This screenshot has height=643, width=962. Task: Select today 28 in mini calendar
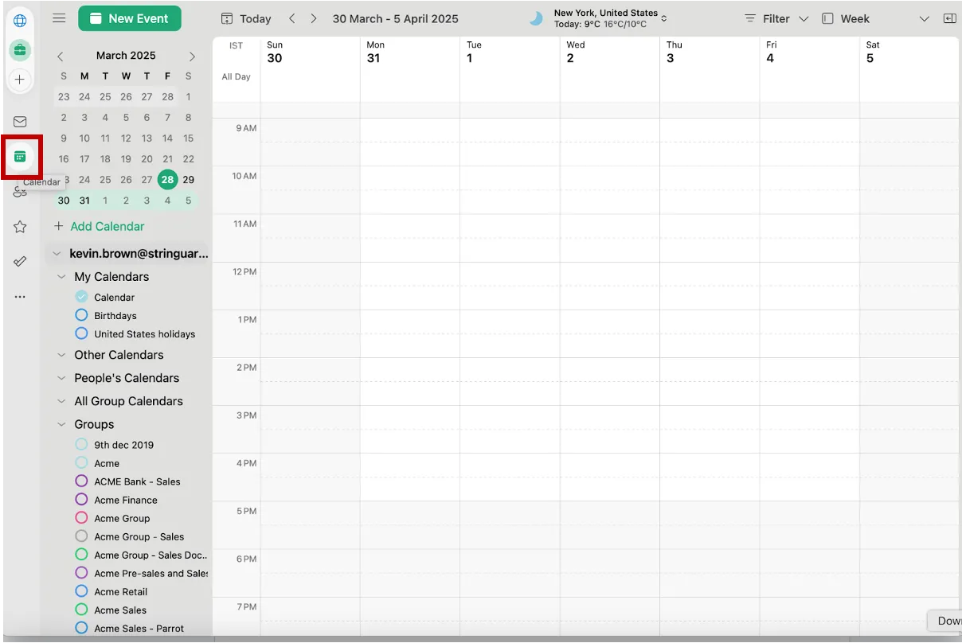tap(167, 179)
